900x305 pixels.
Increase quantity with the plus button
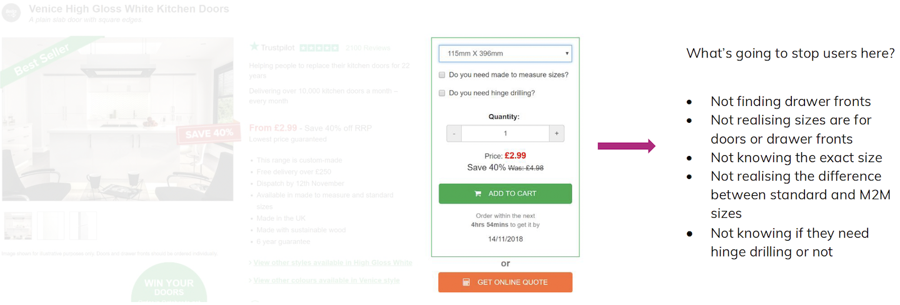tap(556, 133)
